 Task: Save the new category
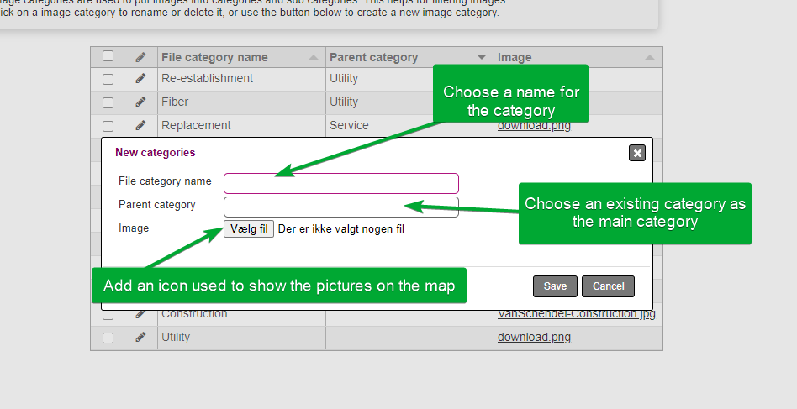[x=555, y=286]
